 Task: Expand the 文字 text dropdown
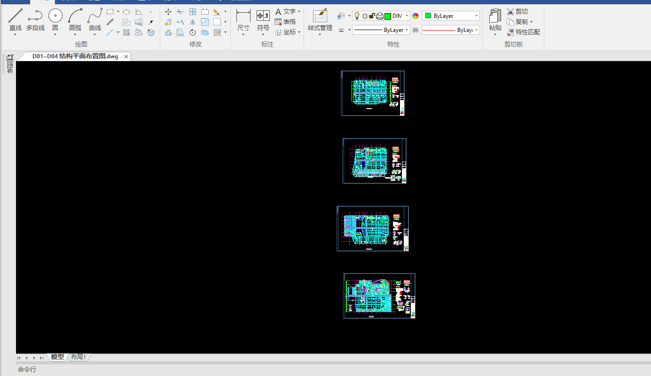(299, 12)
